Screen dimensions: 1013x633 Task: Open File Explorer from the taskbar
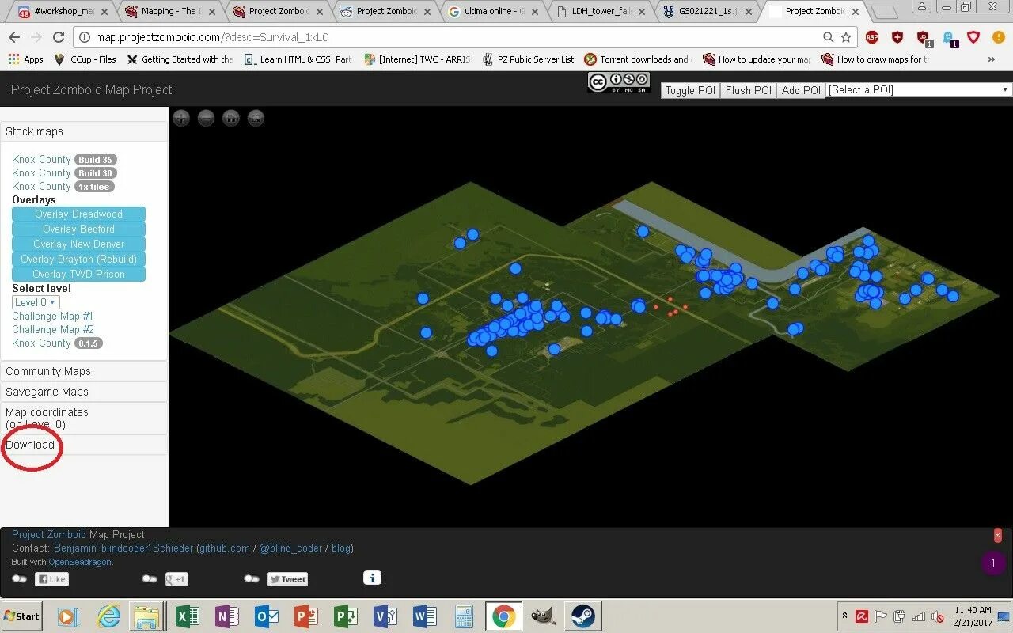tap(148, 616)
